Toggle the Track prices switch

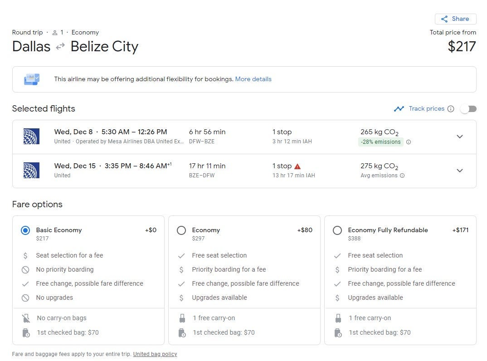point(468,109)
